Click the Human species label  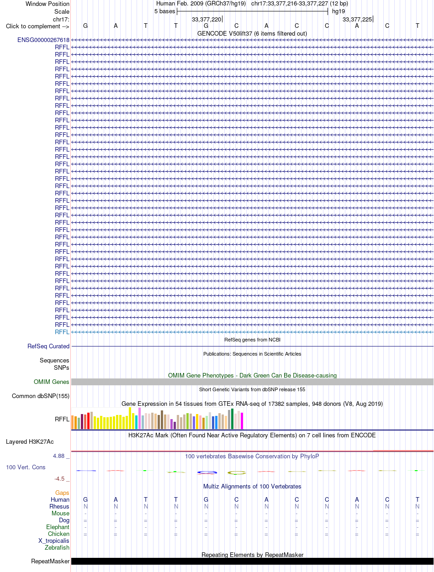coord(60,500)
